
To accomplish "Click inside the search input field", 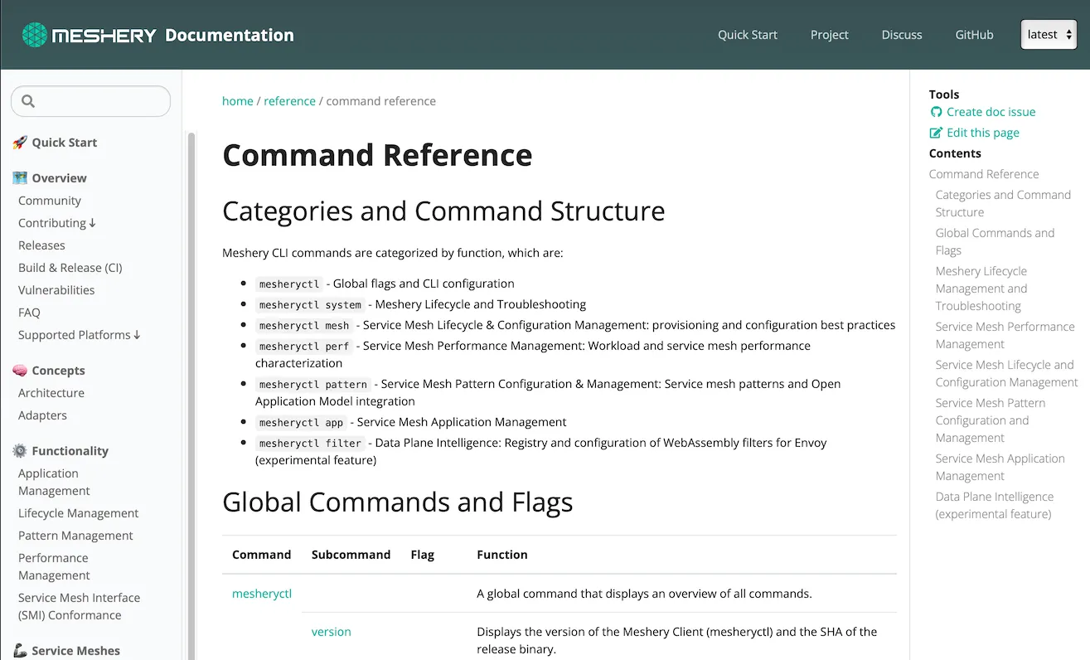I will 91,99.
